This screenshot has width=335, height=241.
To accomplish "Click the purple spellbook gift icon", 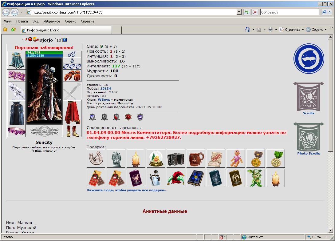I will pyautogui.click(x=136, y=178).
